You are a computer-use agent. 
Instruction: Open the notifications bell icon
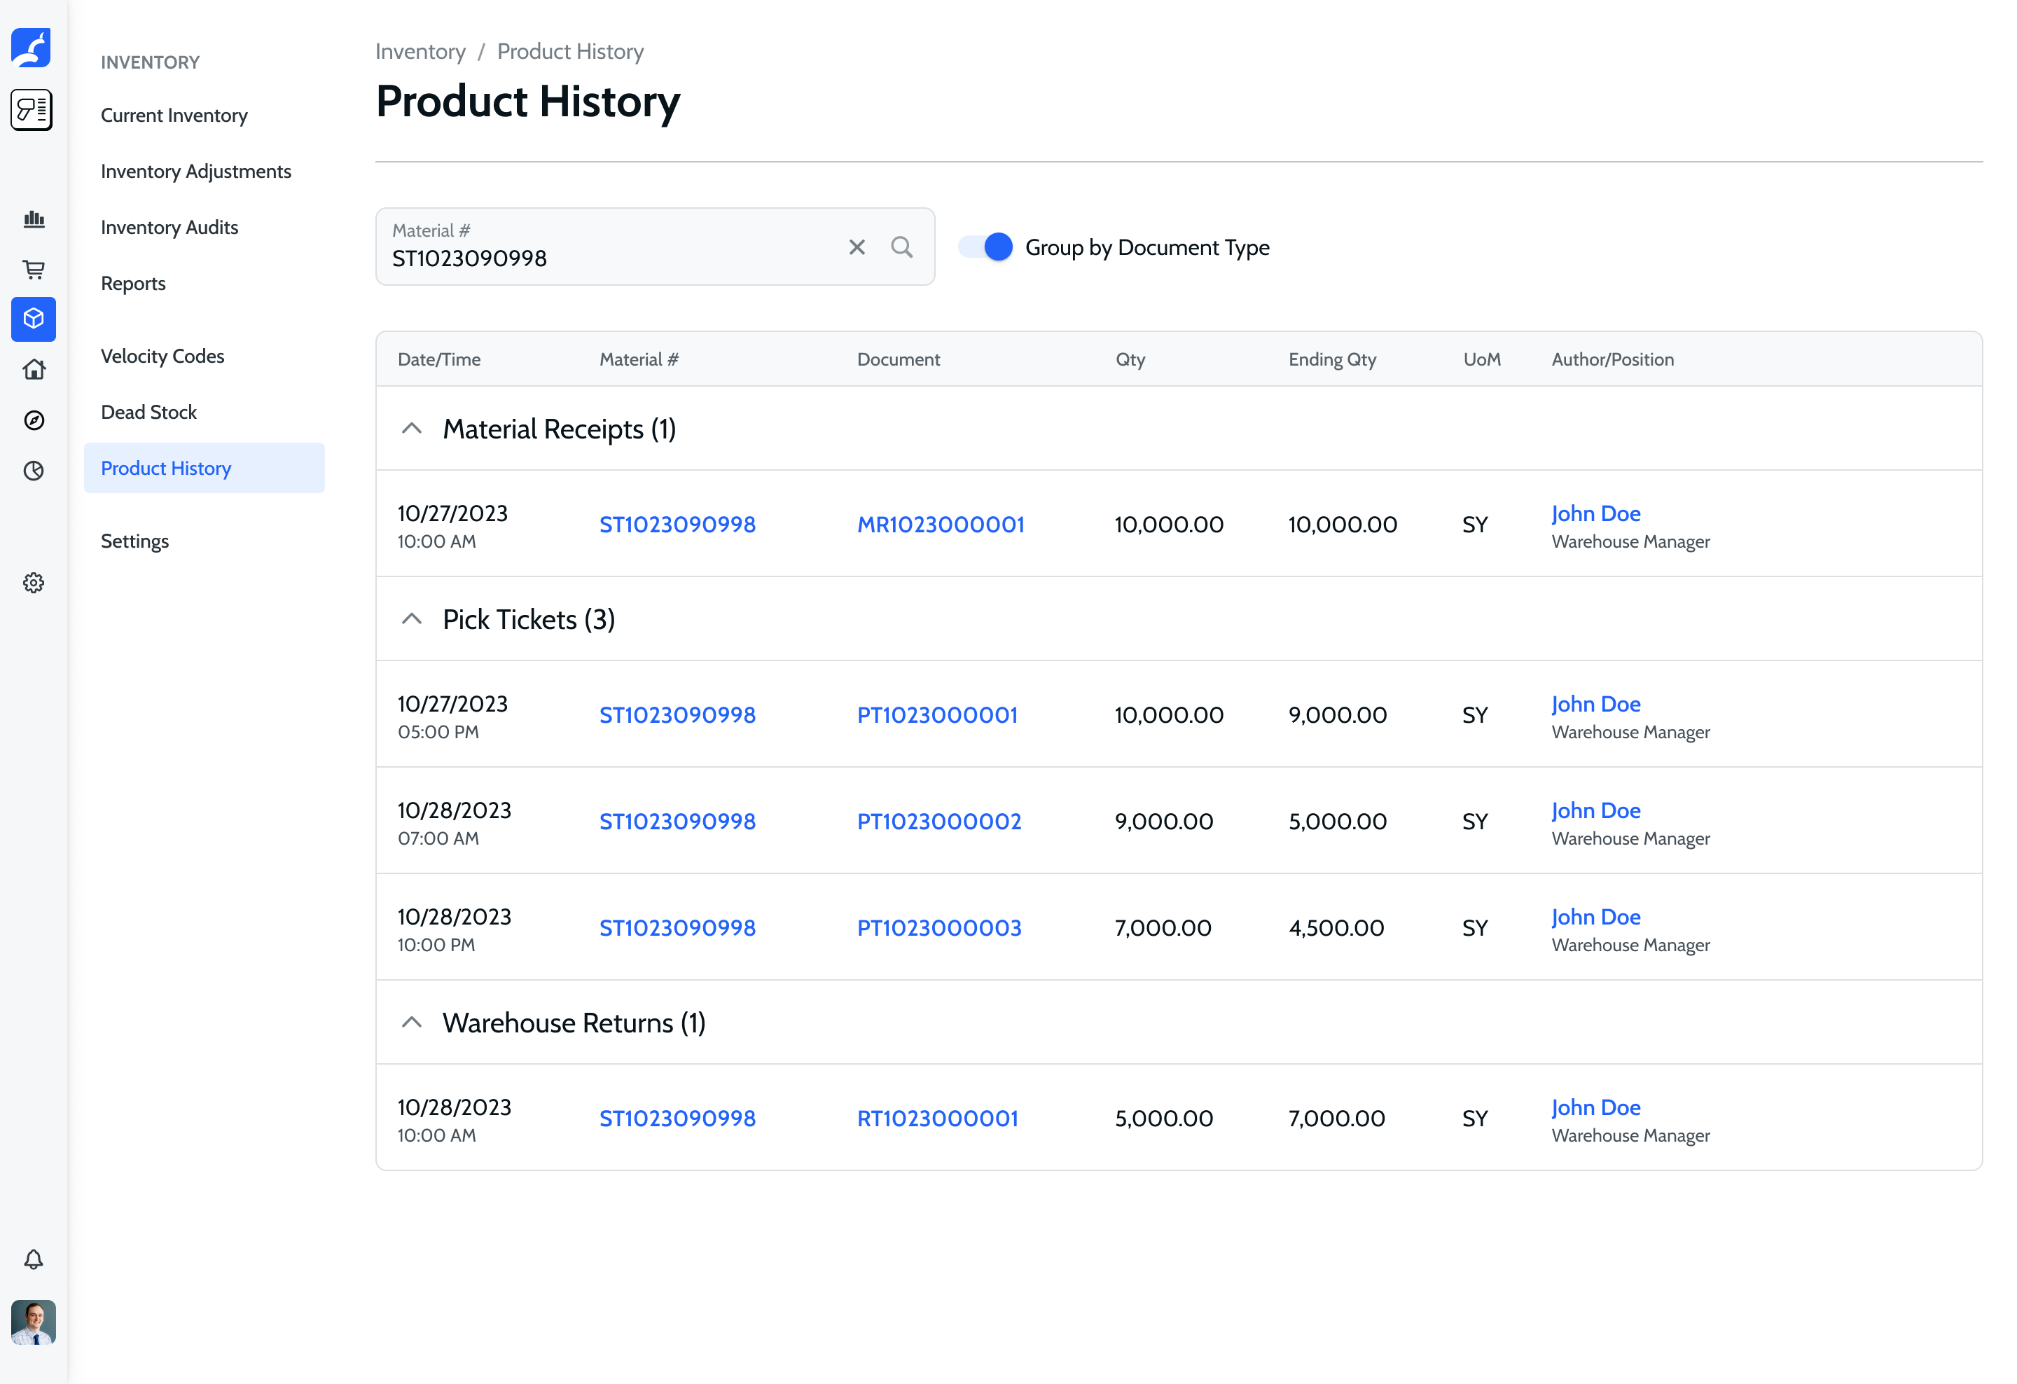click(34, 1259)
